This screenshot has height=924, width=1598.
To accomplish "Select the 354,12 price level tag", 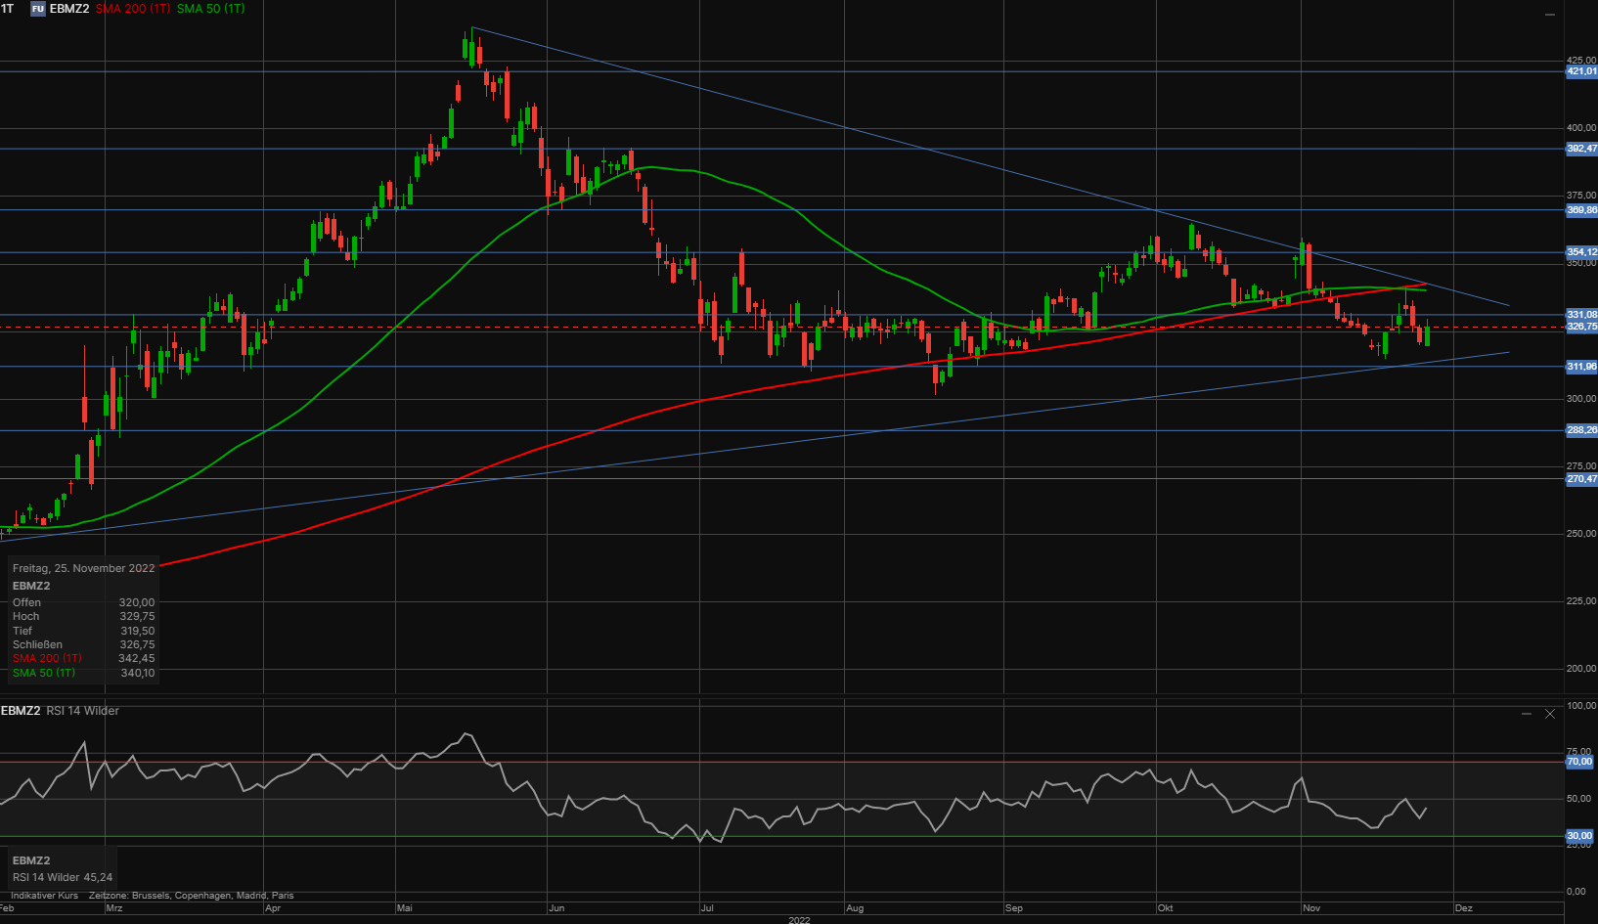I will [x=1581, y=252].
